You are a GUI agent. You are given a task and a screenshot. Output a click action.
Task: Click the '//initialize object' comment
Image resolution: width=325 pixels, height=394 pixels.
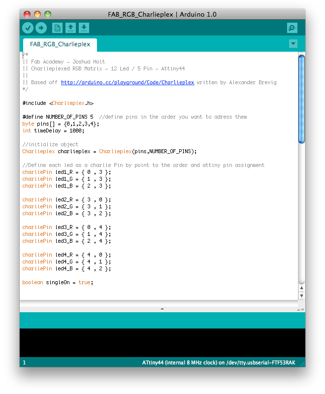point(50,144)
